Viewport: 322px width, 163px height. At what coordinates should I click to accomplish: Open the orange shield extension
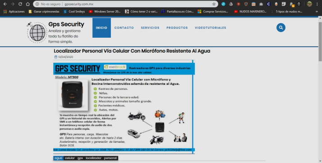[246, 4]
